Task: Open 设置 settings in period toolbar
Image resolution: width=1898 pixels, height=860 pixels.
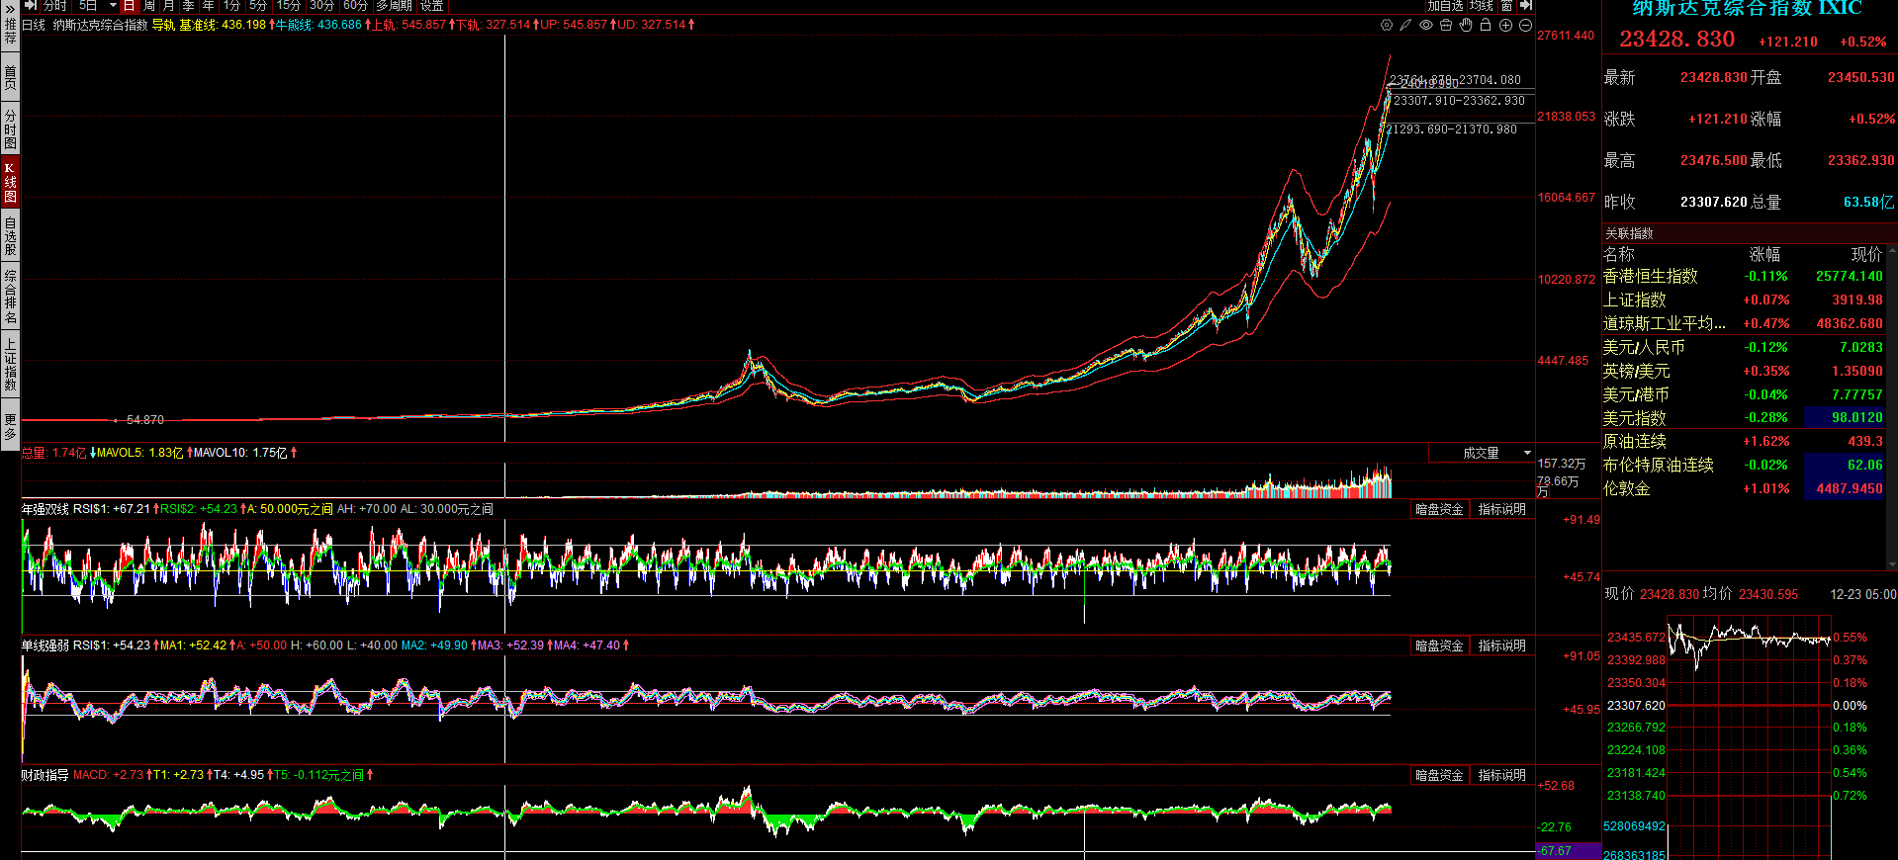Action: pos(432,6)
